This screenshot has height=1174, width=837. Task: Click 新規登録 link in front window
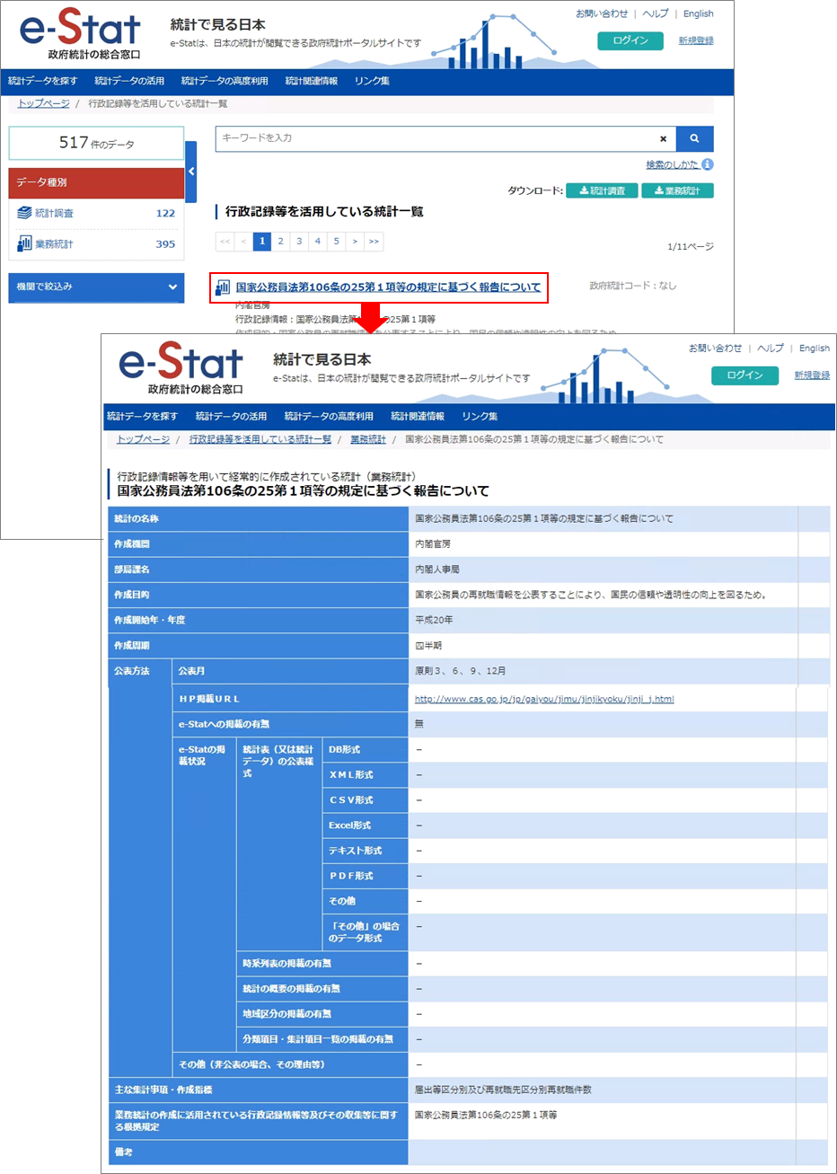pos(812,375)
